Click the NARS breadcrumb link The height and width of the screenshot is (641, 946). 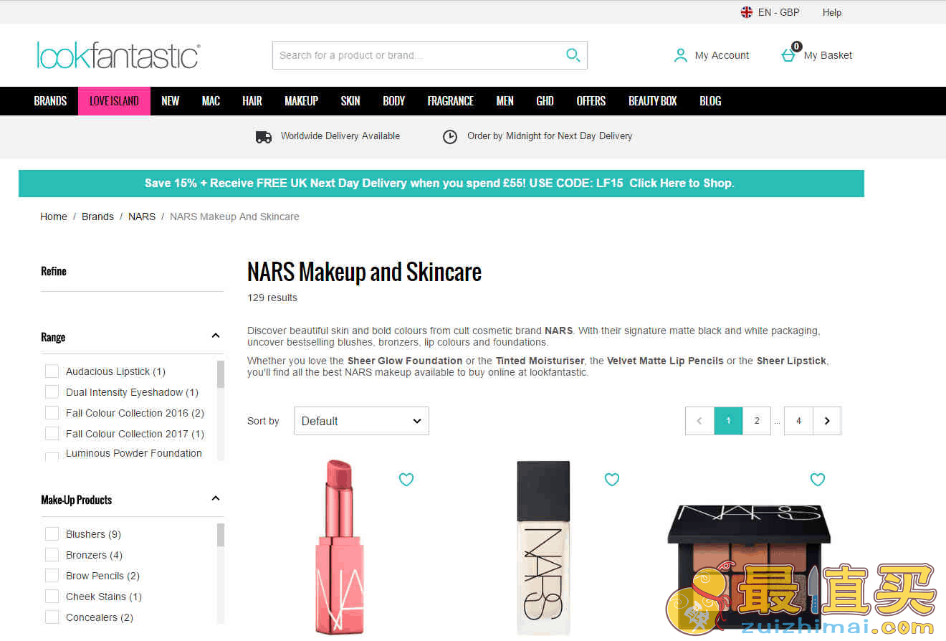coord(142,217)
